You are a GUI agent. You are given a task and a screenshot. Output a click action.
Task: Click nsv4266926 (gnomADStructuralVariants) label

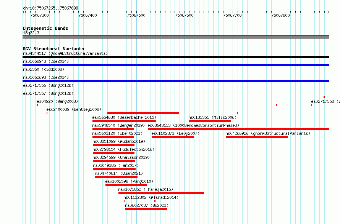[268, 133]
